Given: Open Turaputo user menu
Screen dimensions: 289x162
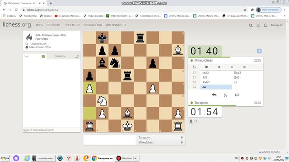Looking at the screenshot, I should (x=277, y=25).
